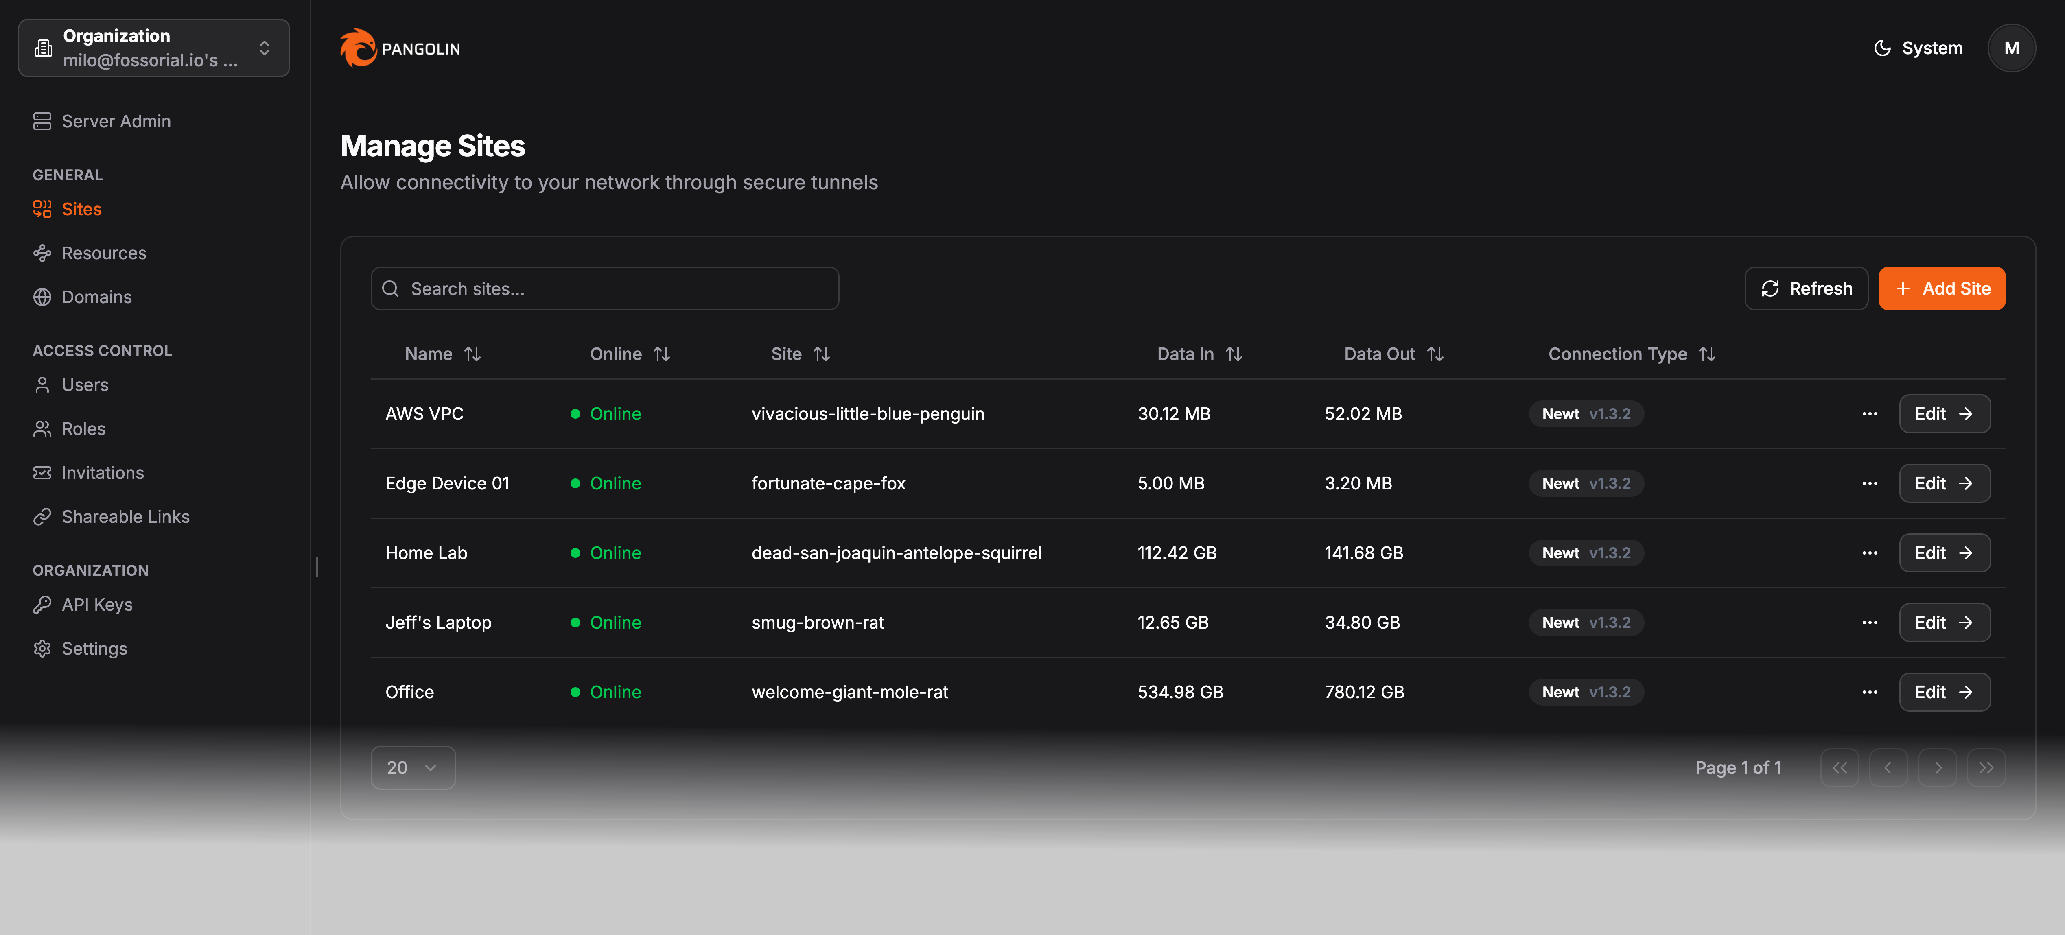This screenshot has height=935, width=2065.
Task: Expand the Organization selector
Action: 154,48
